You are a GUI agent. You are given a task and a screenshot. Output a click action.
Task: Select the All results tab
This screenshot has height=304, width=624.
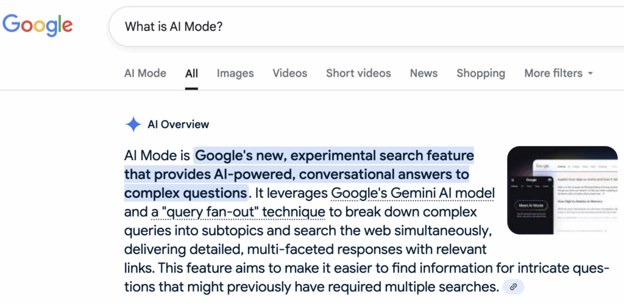click(191, 74)
